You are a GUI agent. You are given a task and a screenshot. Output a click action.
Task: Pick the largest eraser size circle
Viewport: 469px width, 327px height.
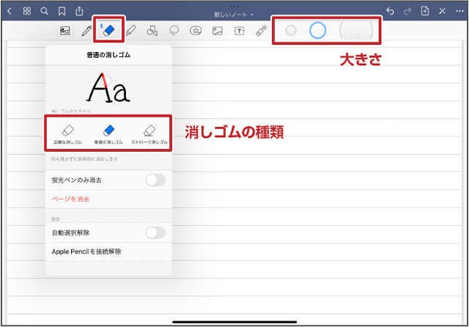(x=356, y=30)
